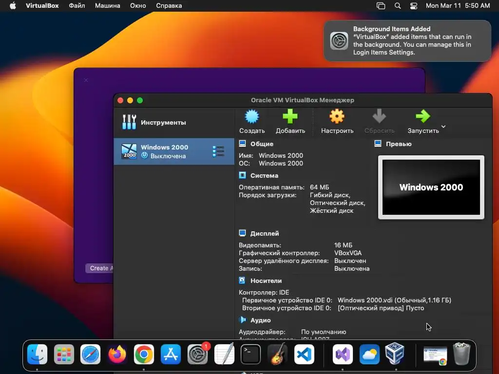The image size is (499, 374).
Task: Click the Create button in purple window
Action: pos(99,268)
